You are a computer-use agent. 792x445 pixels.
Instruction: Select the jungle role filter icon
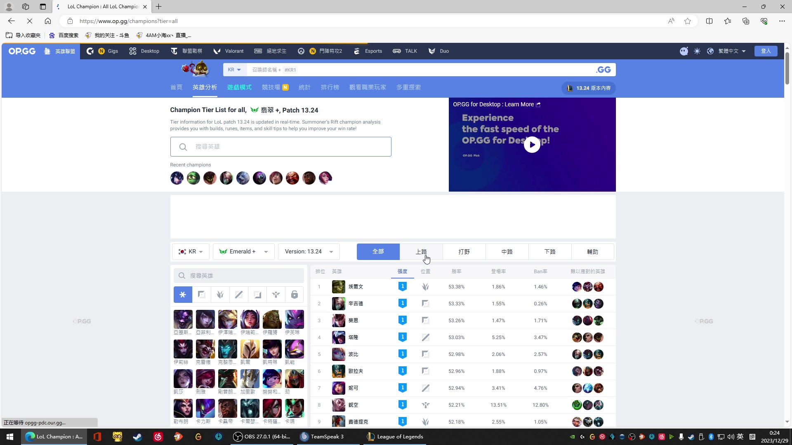point(220,295)
